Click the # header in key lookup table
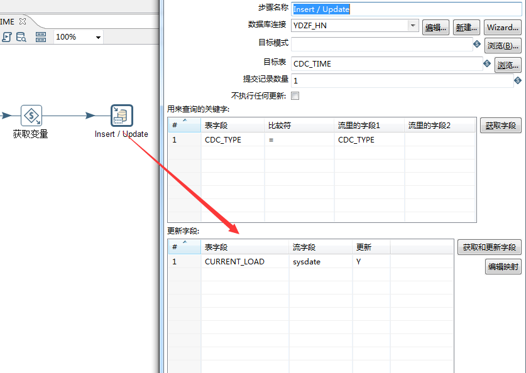The image size is (526, 373). coord(184,126)
